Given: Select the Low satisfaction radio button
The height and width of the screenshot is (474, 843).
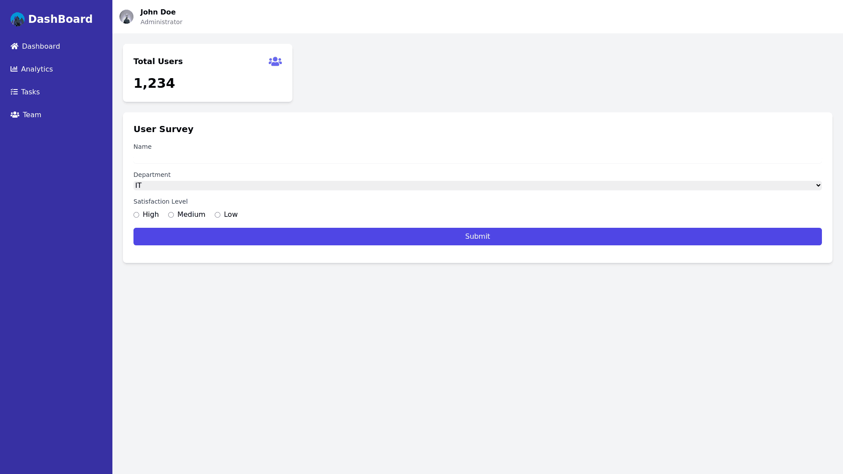Looking at the screenshot, I should tap(217, 215).
